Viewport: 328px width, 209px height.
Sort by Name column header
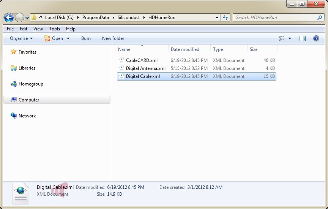[124, 49]
